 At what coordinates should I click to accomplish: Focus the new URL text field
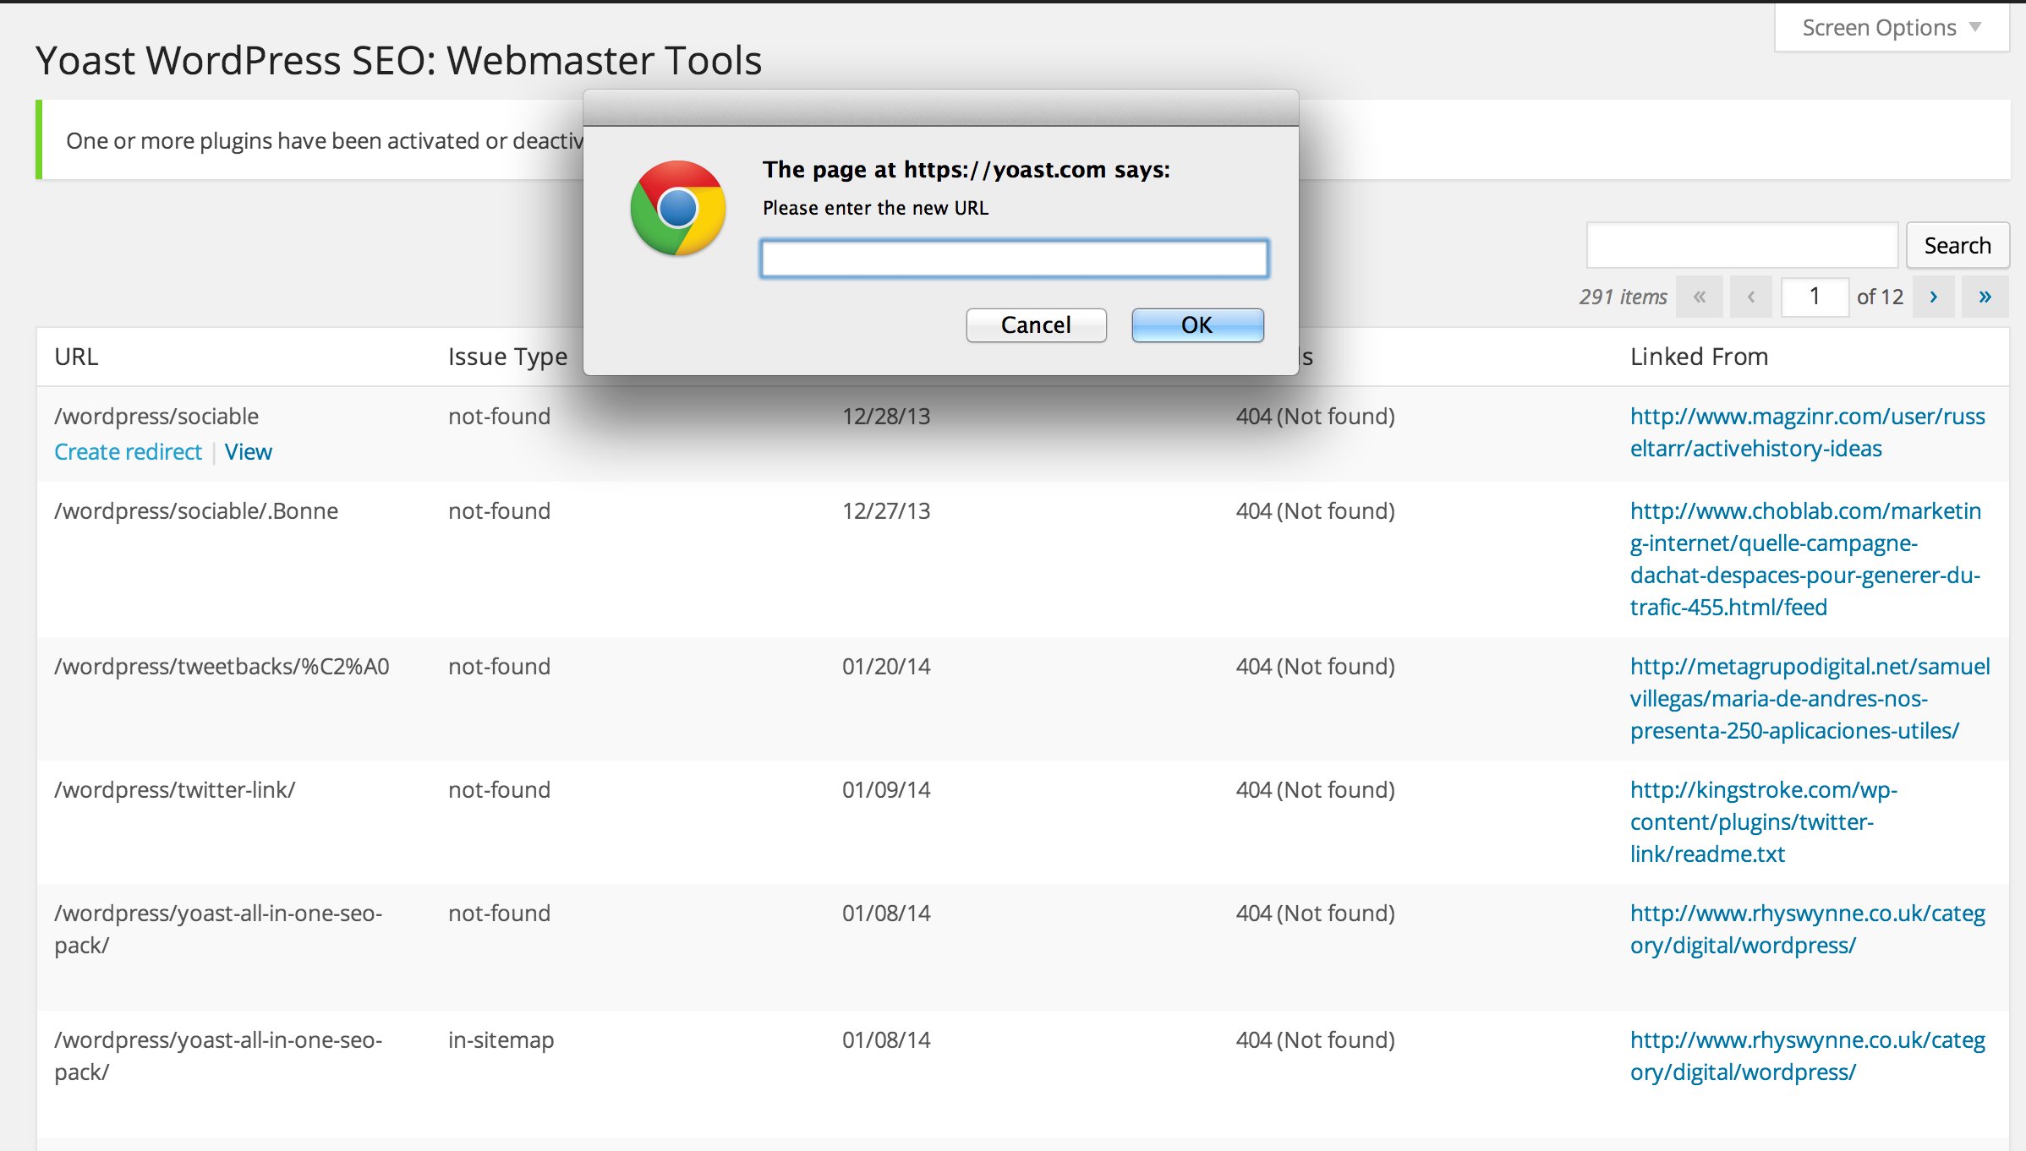click(x=1014, y=259)
